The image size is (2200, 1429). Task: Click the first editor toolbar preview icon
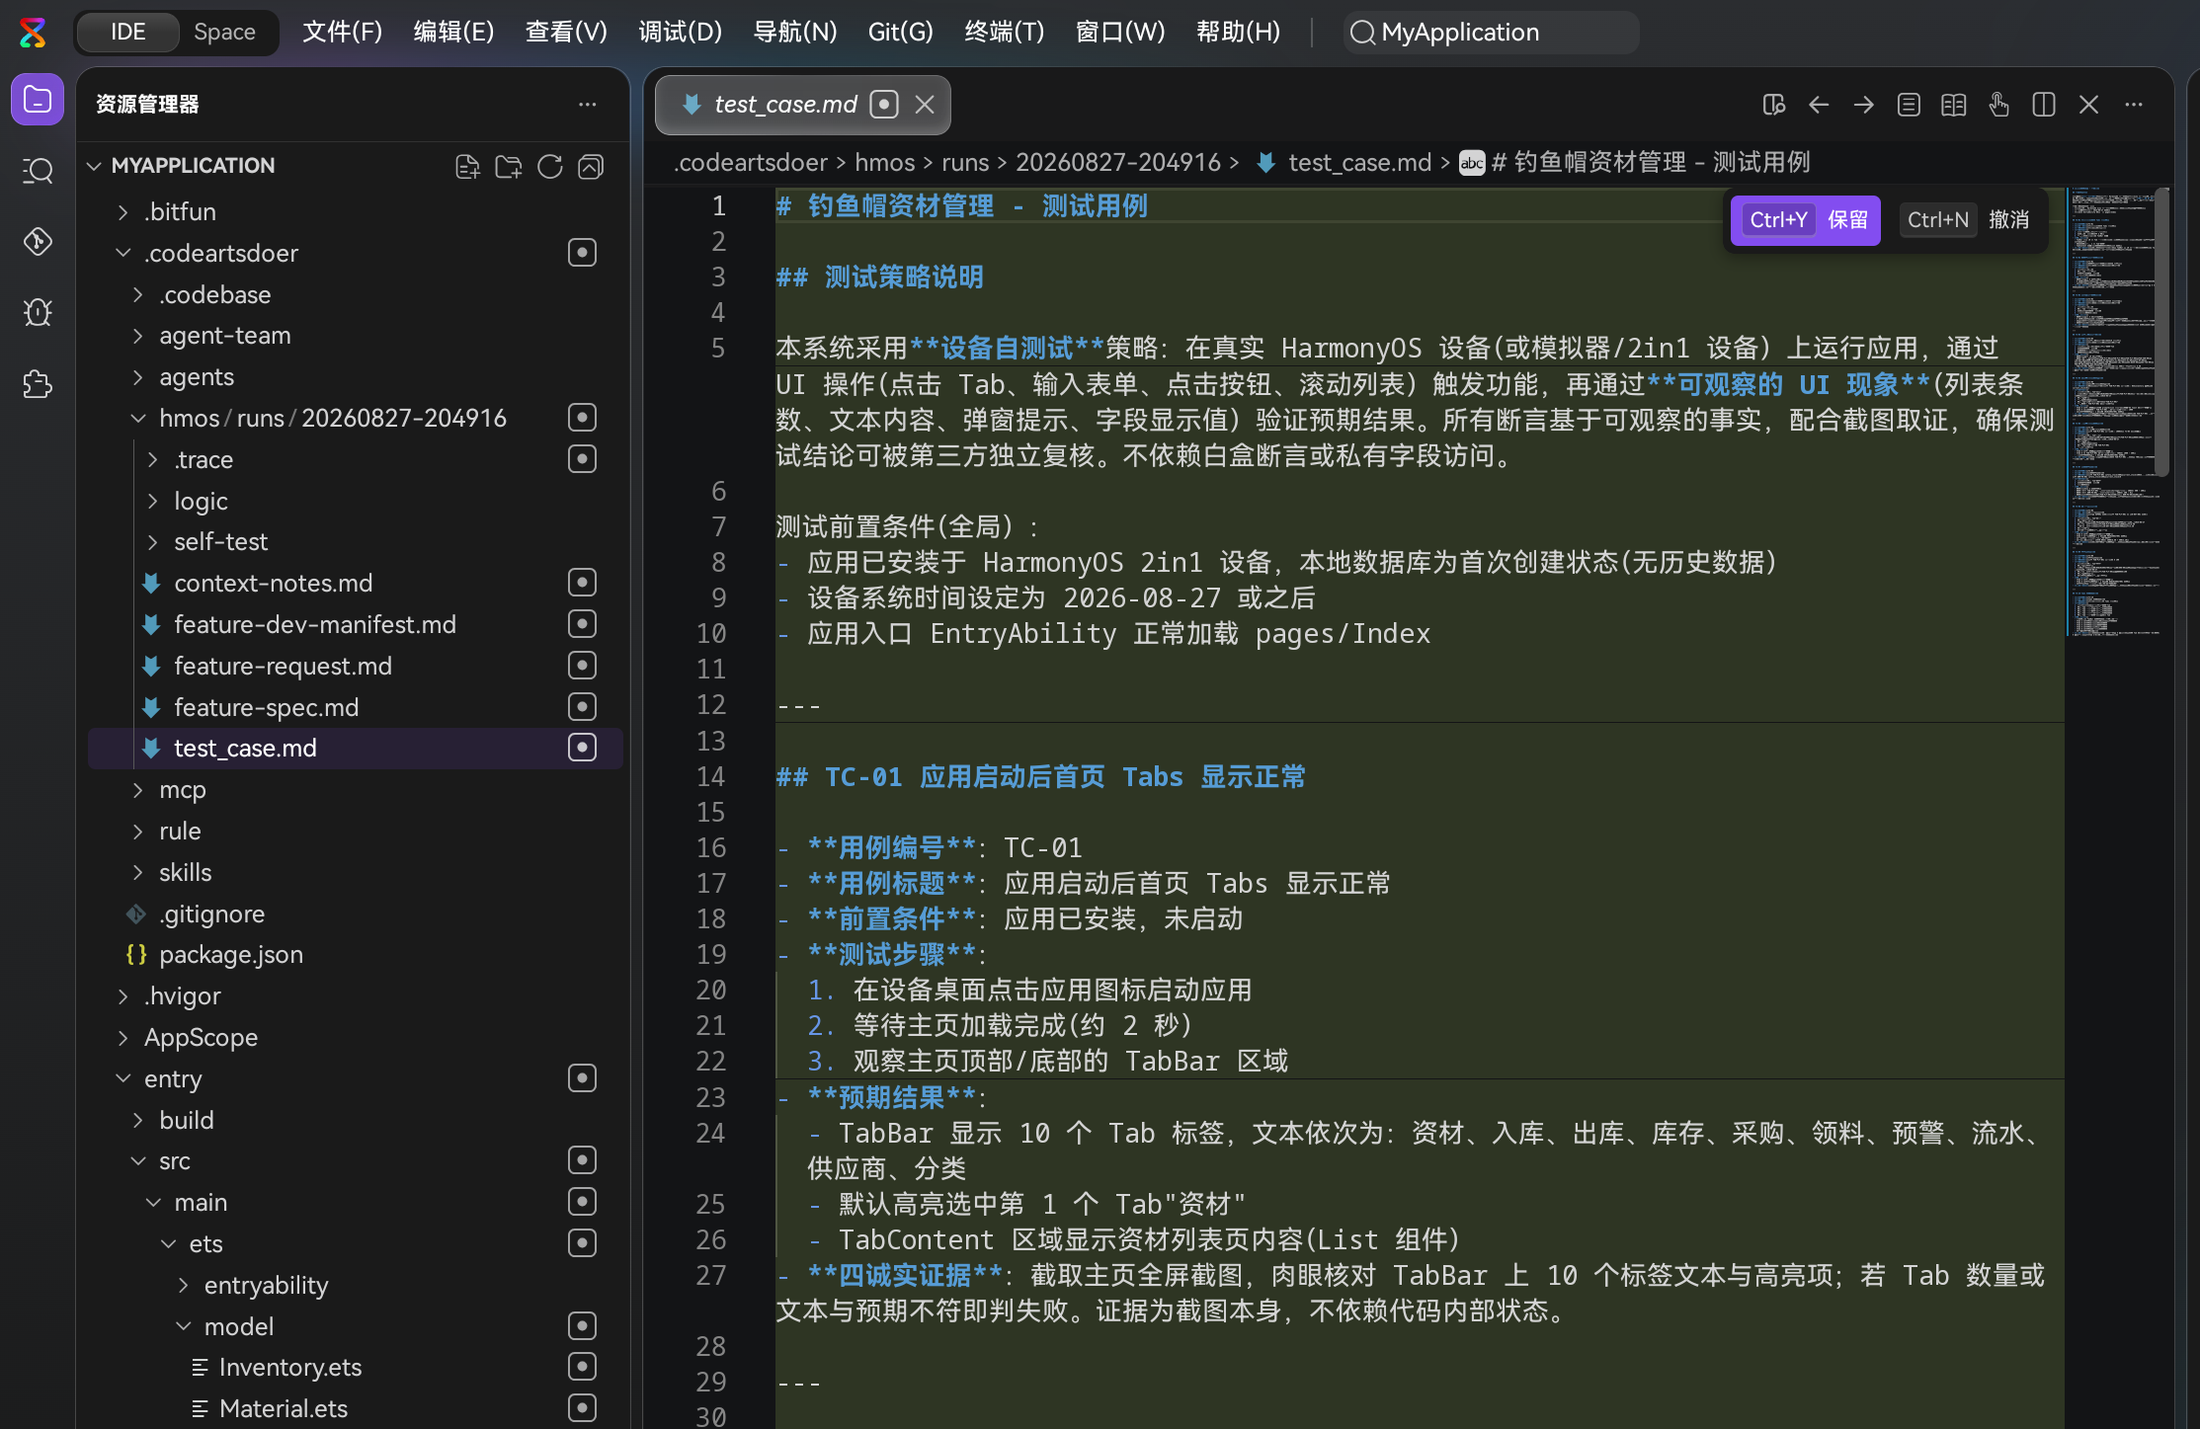(1774, 105)
